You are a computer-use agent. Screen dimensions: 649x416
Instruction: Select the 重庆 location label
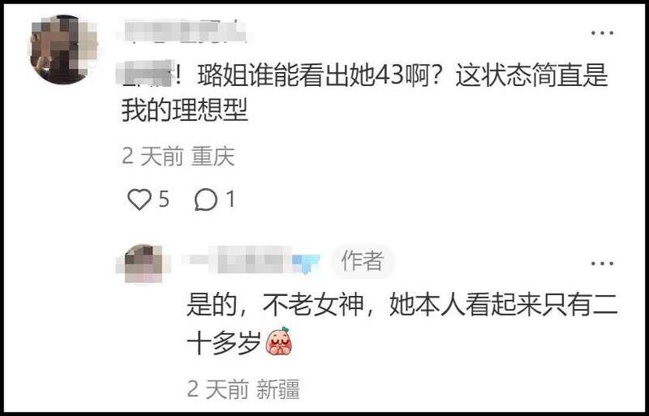(213, 157)
